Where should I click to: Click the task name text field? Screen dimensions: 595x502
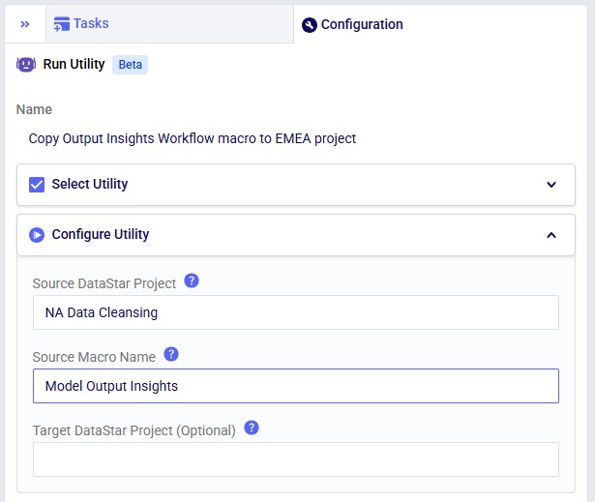click(193, 138)
